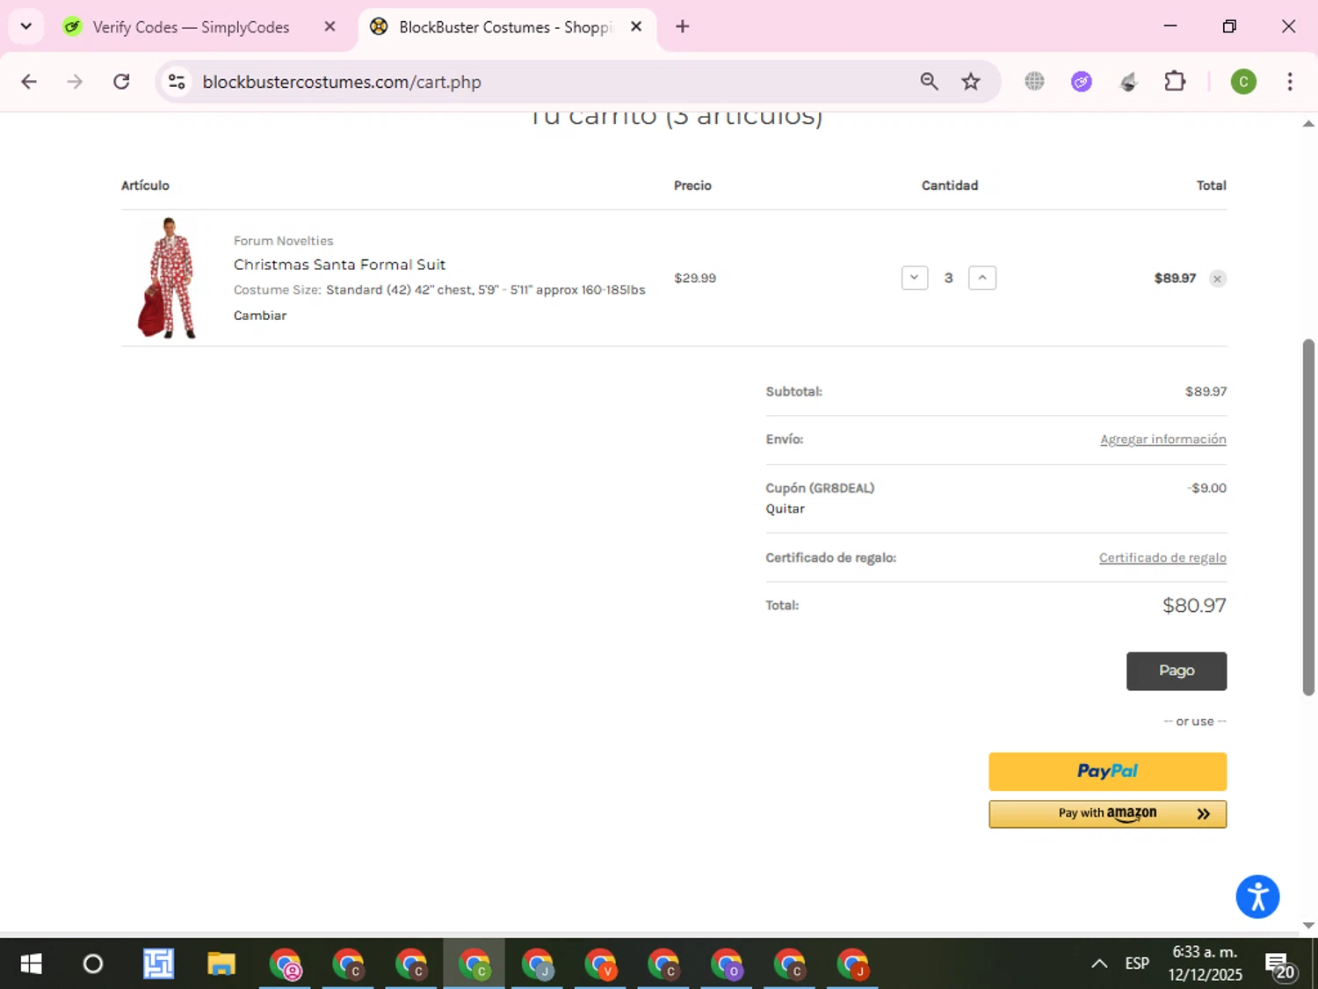Reload the cart page
Image resolution: width=1318 pixels, height=989 pixels.
coord(121,82)
